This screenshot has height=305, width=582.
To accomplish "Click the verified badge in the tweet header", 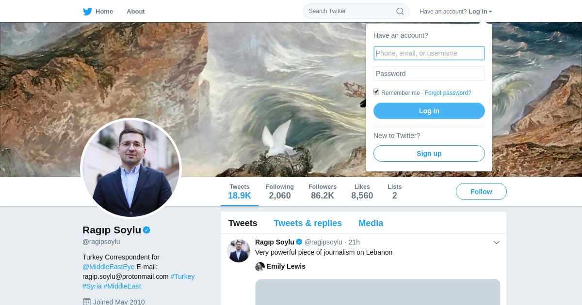I will click(x=299, y=242).
